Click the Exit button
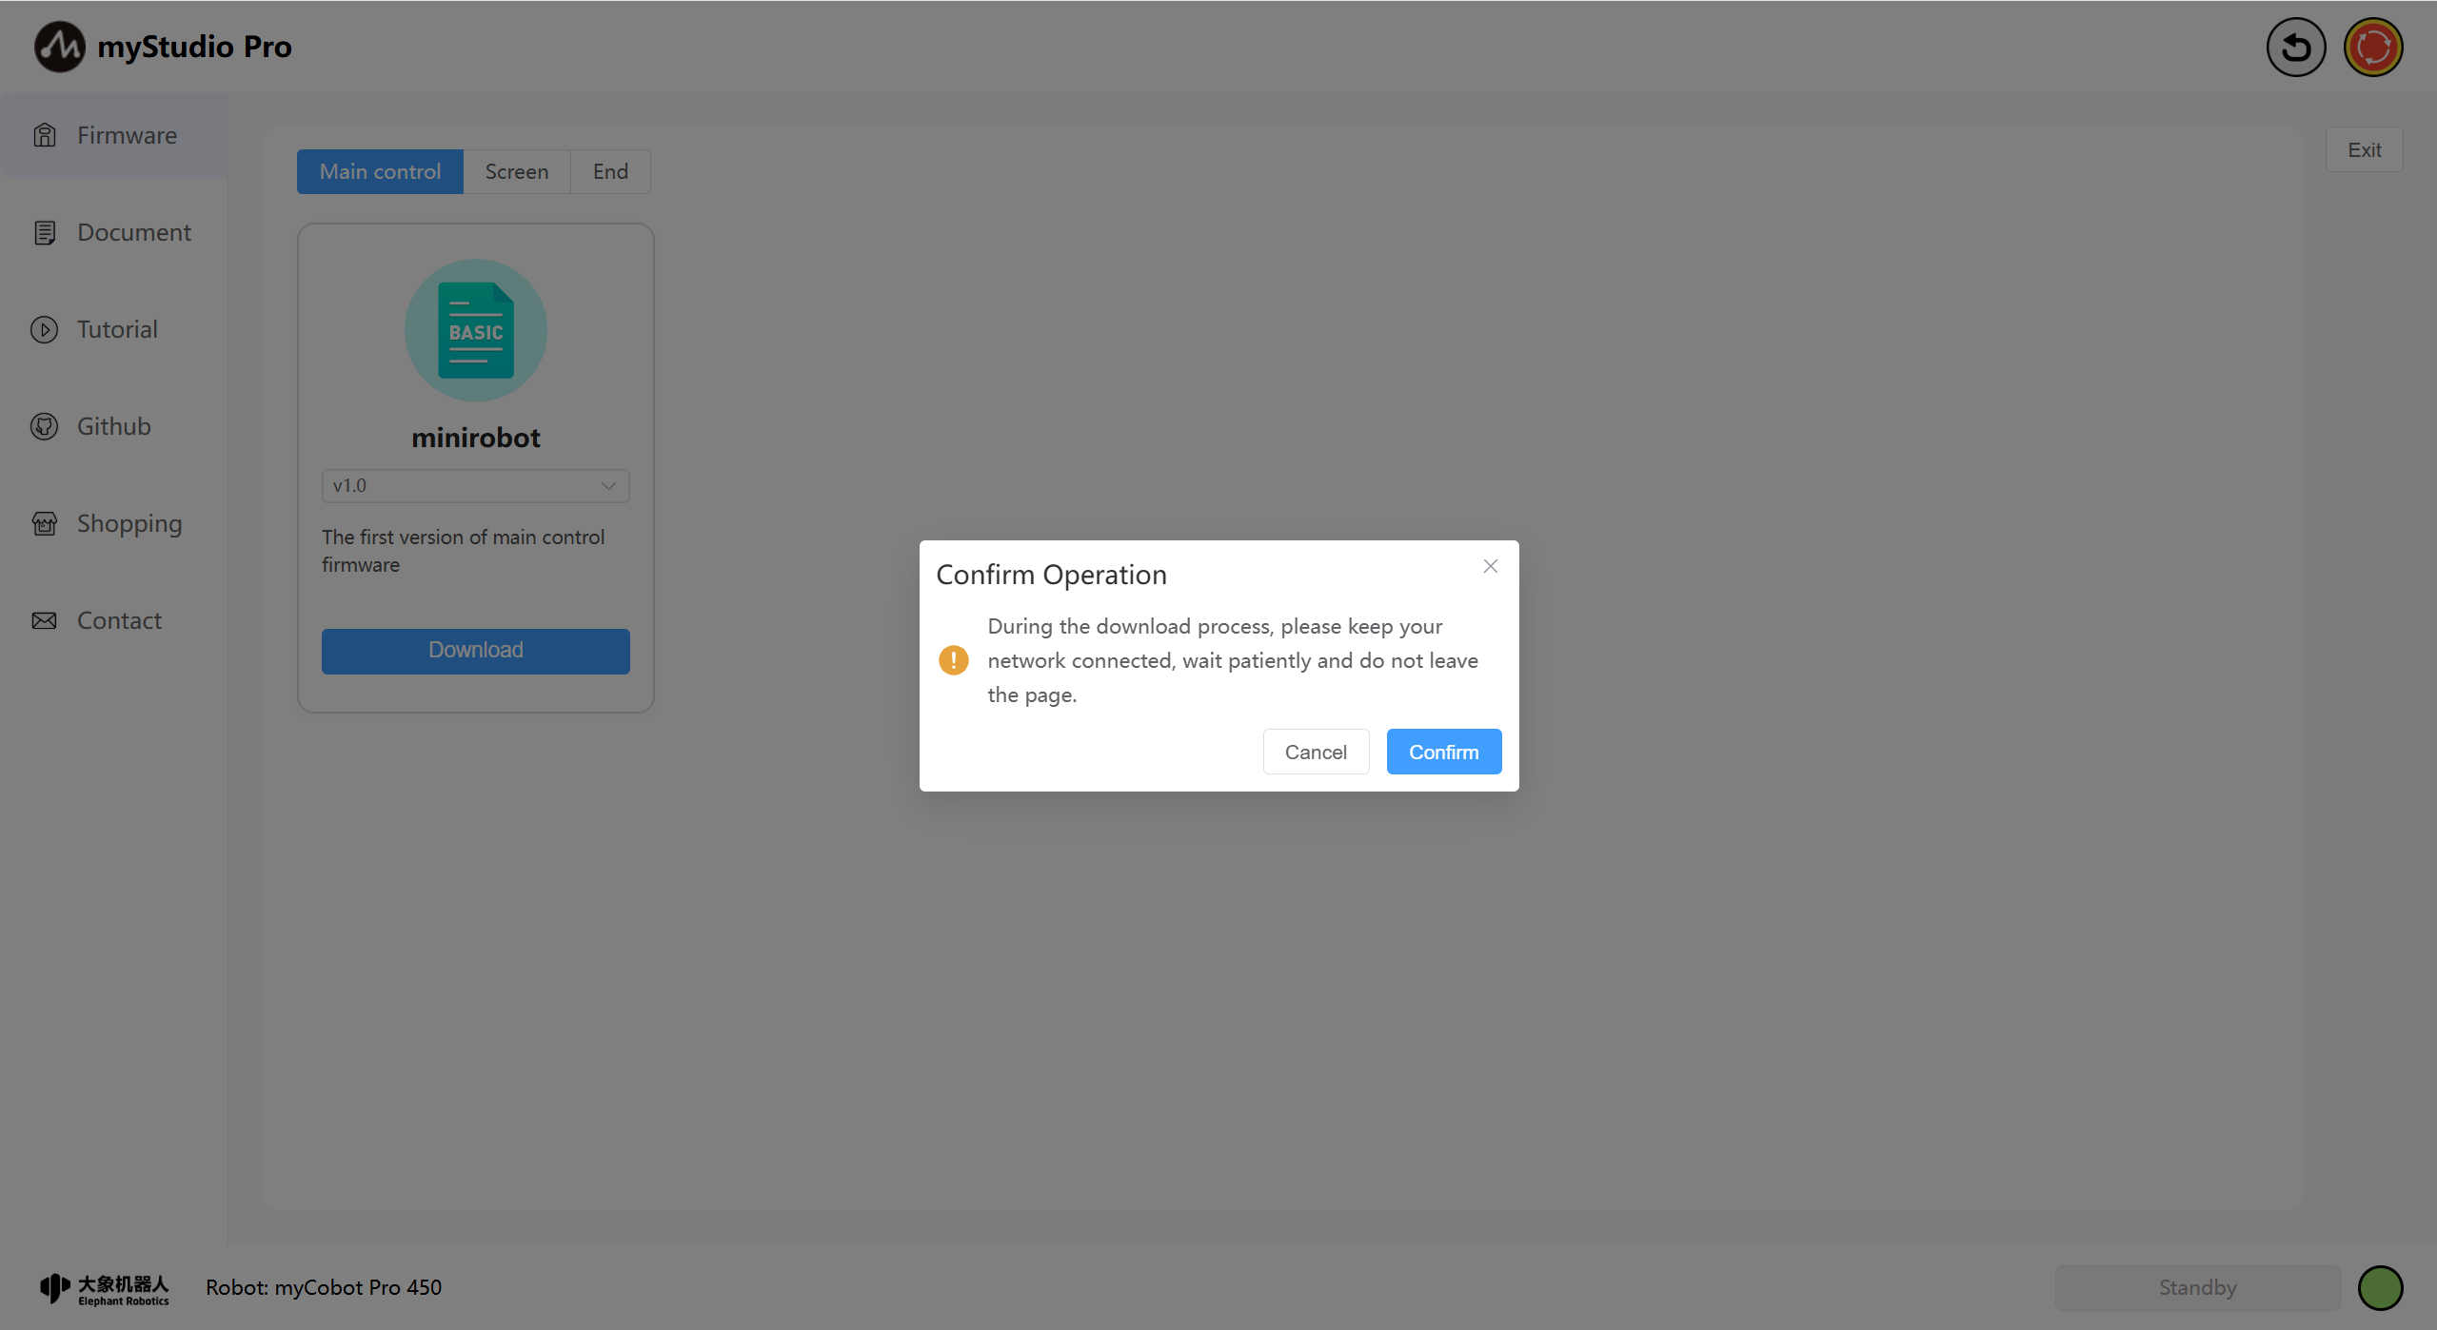 pyautogui.click(x=2364, y=149)
